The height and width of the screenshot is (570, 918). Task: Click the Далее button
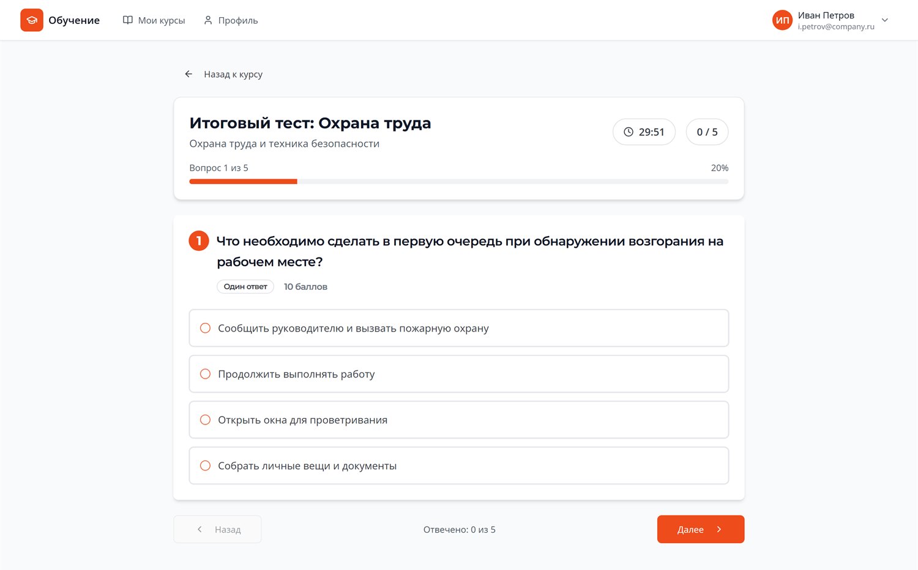pos(701,530)
